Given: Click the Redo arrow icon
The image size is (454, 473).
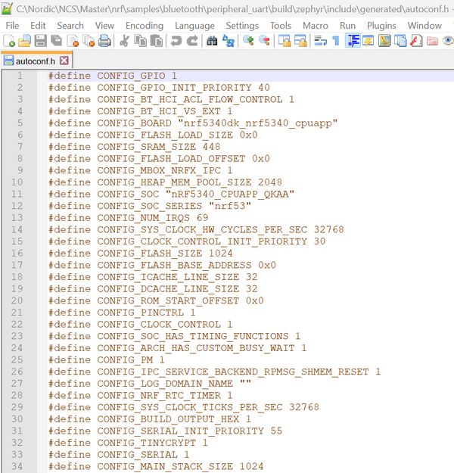Looking at the screenshot, I should pyautogui.click(x=192, y=41).
